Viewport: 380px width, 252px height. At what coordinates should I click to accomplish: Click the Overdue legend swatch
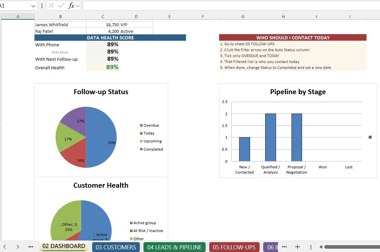pos(141,125)
